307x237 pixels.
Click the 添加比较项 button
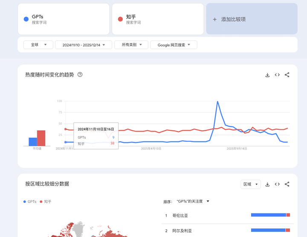[252, 19]
